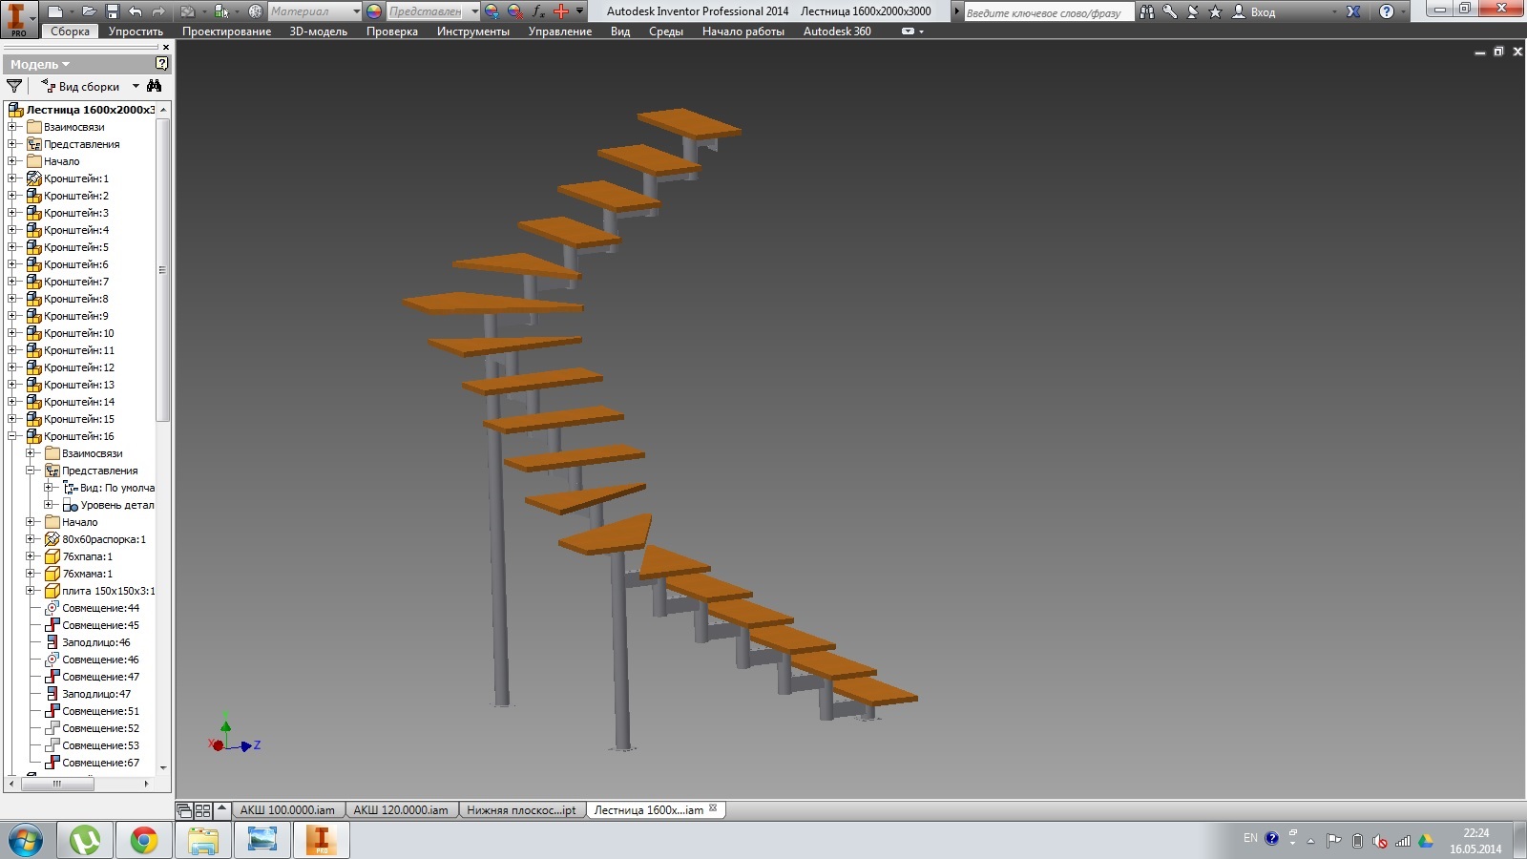
Task: Click the tile windows icon at bottom
Action: tap(203, 810)
